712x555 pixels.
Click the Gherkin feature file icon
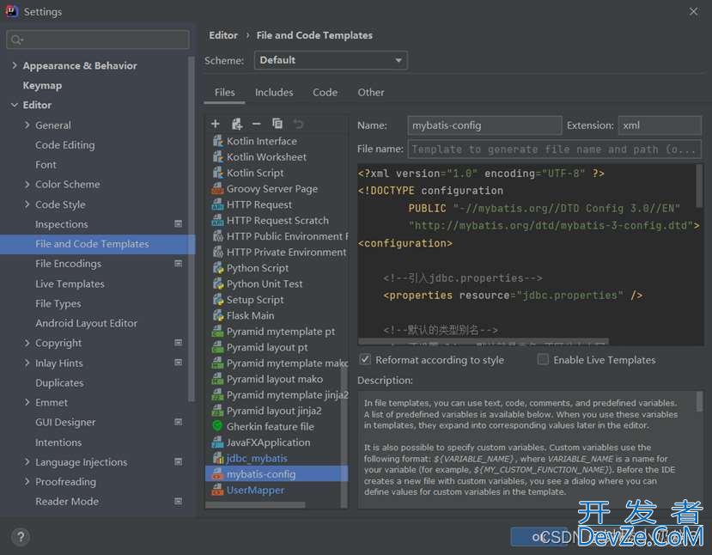tap(217, 426)
